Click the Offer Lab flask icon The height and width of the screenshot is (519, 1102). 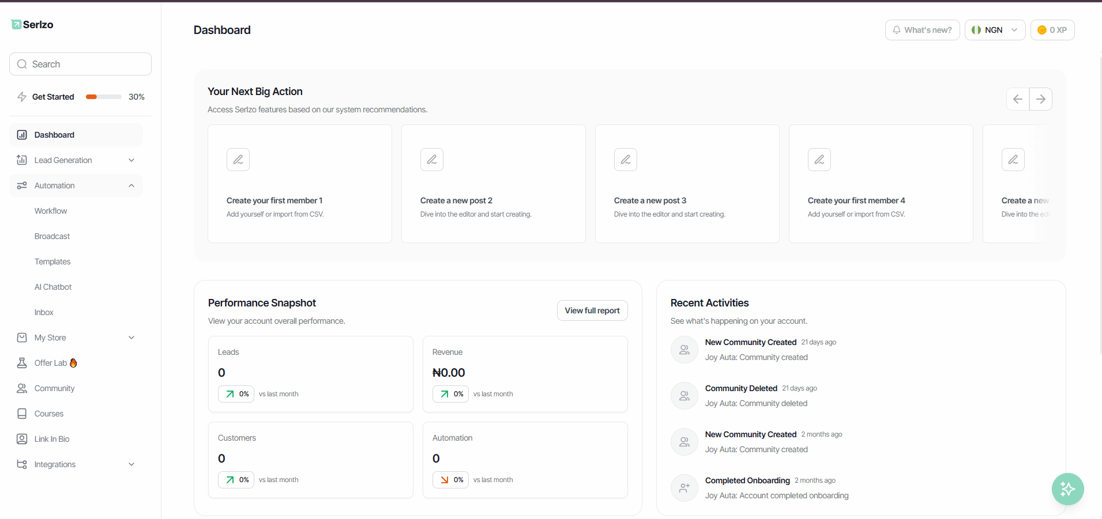point(22,363)
